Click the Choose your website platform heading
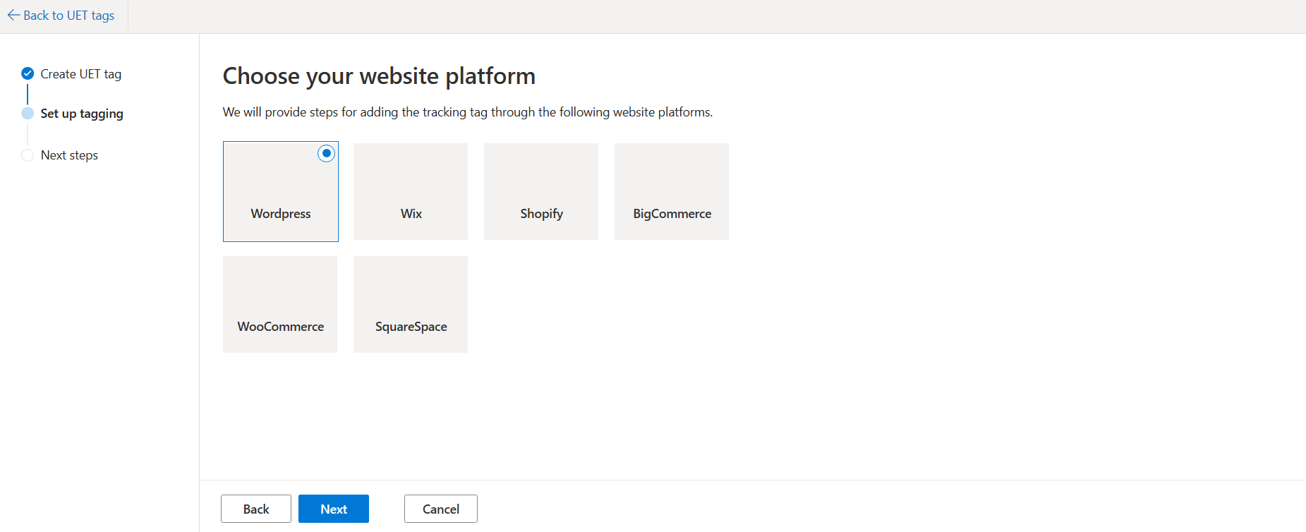 point(379,76)
